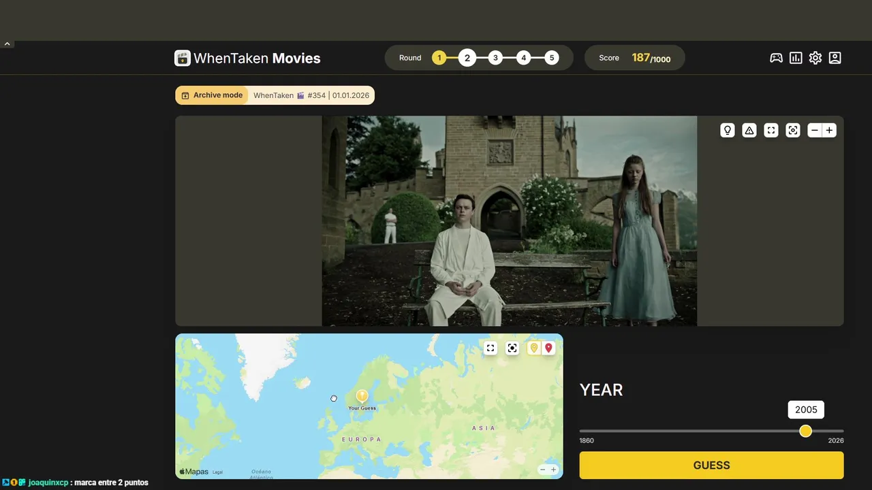The image size is (872, 490).
Task: Open the movie still in fullscreen
Action: pyautogui.click(x=771, y=130)
